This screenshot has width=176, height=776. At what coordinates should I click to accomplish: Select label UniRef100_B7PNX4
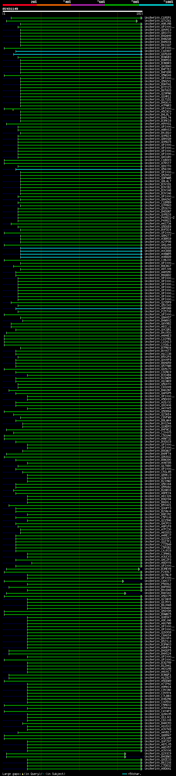click(158, 348)
